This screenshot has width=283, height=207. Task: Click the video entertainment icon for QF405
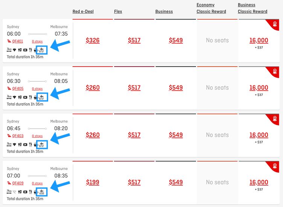click(x=25, y=97)
